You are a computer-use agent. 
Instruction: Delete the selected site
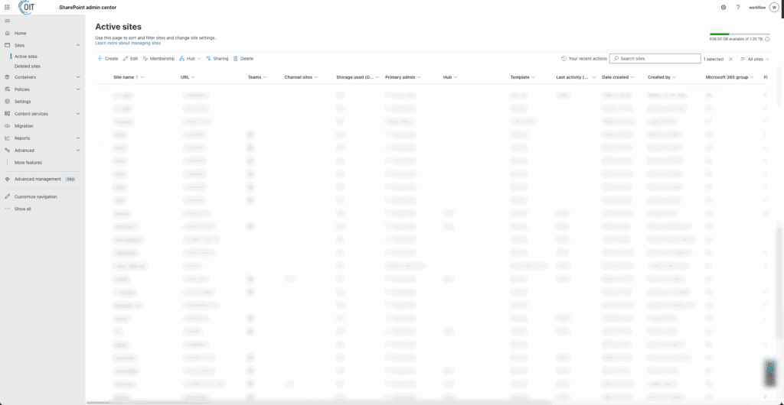[243, 58]
